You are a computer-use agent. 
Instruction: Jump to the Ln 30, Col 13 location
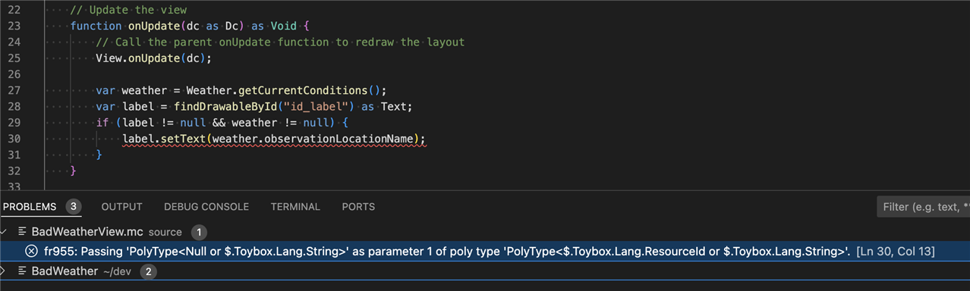(x=895, y=252)
